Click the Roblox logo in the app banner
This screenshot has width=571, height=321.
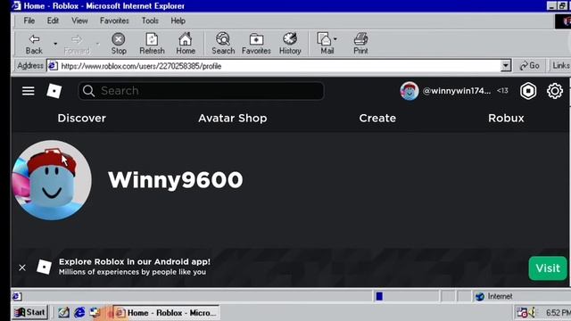[x=44, y=267]
